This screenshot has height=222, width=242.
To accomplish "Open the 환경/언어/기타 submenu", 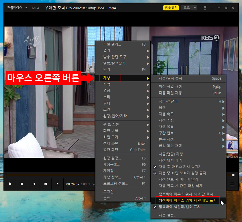I will pyautogui.click(x=123, y=116).
